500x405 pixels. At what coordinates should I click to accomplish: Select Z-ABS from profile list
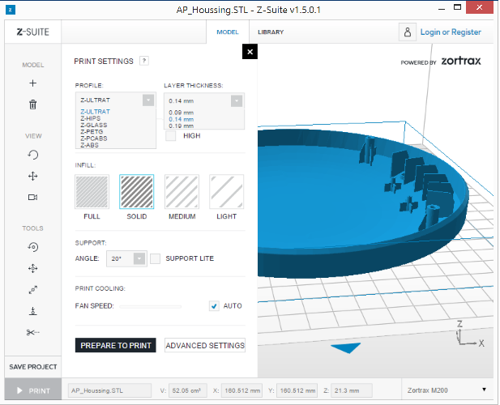tap(90, 145)
